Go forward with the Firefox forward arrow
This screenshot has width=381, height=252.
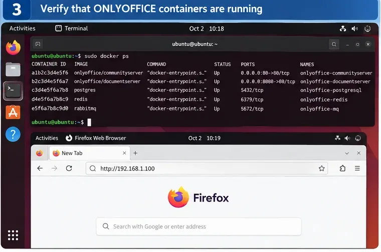tap(55, 168)
